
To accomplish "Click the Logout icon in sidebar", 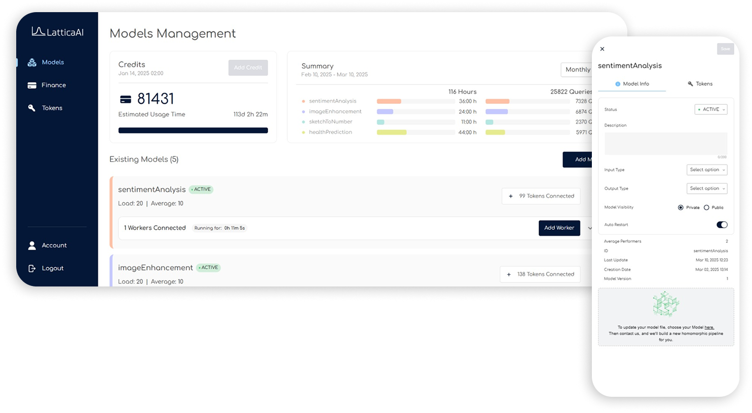I will pyautogui.click(x=32, y=268).
